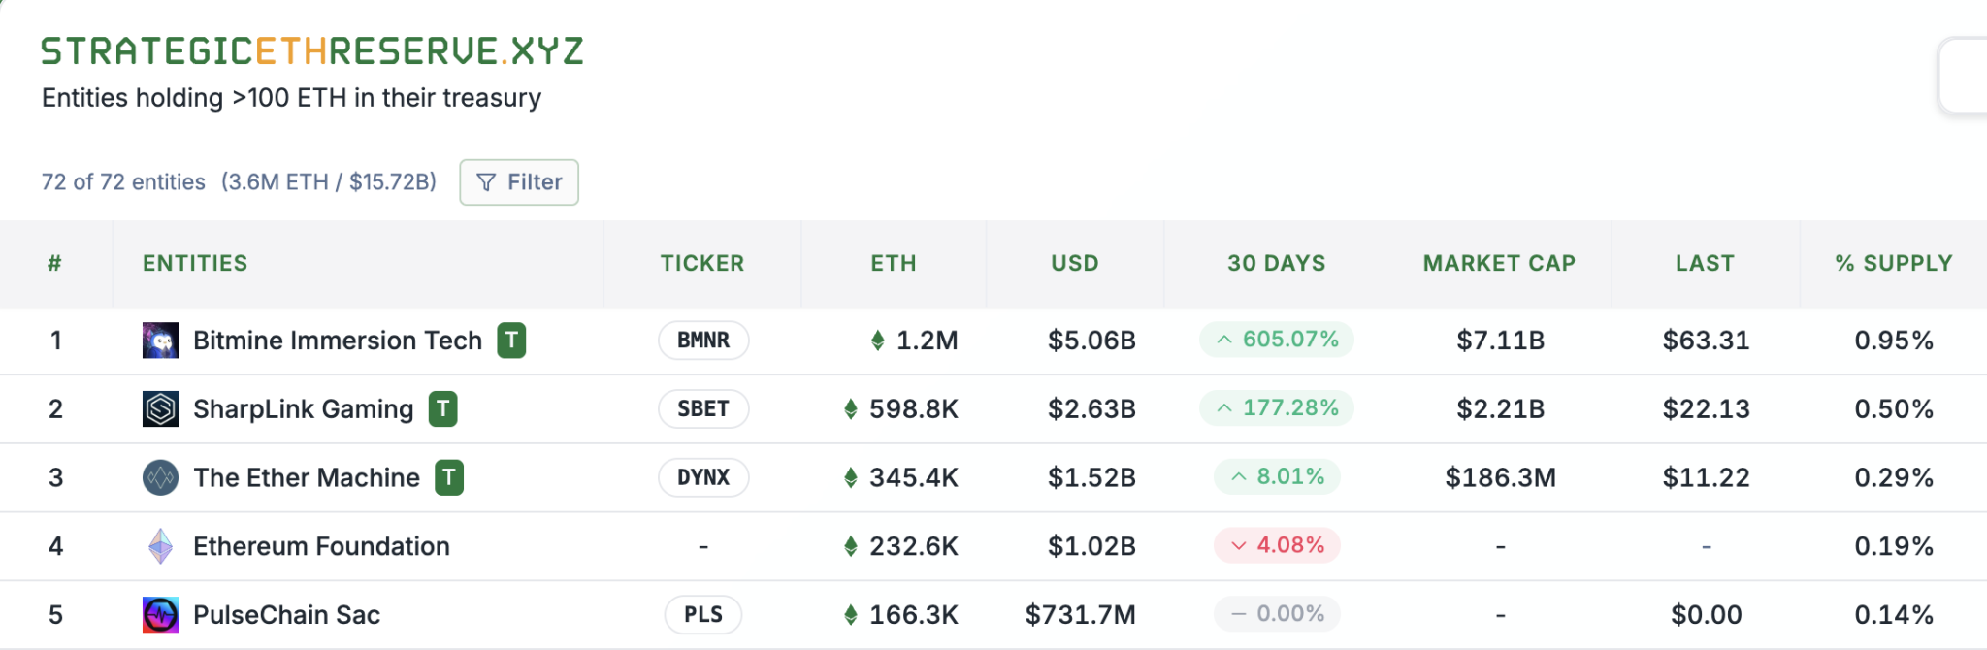Viewport: 1987px width, 650px height.
Task: Click the filter funnel icon
Action: point(485,181)
